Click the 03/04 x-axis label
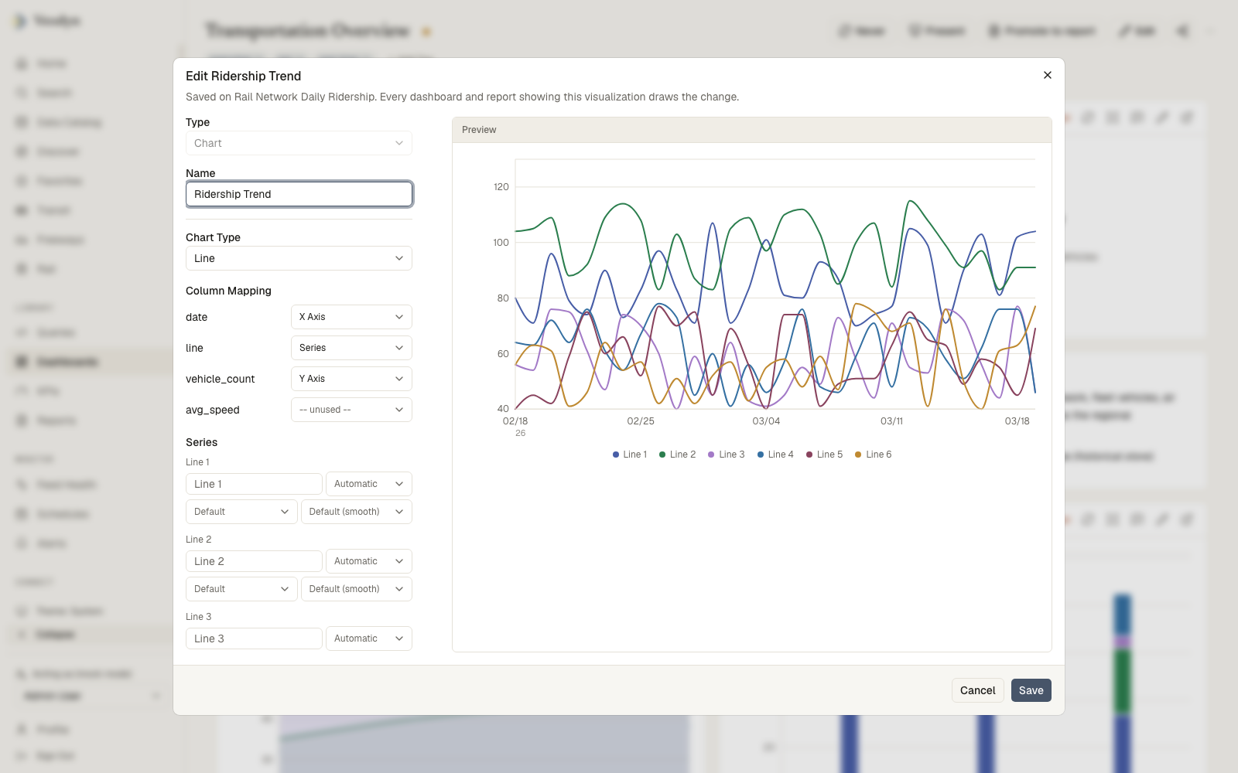 pyautogui.click(x=766, y=421)
